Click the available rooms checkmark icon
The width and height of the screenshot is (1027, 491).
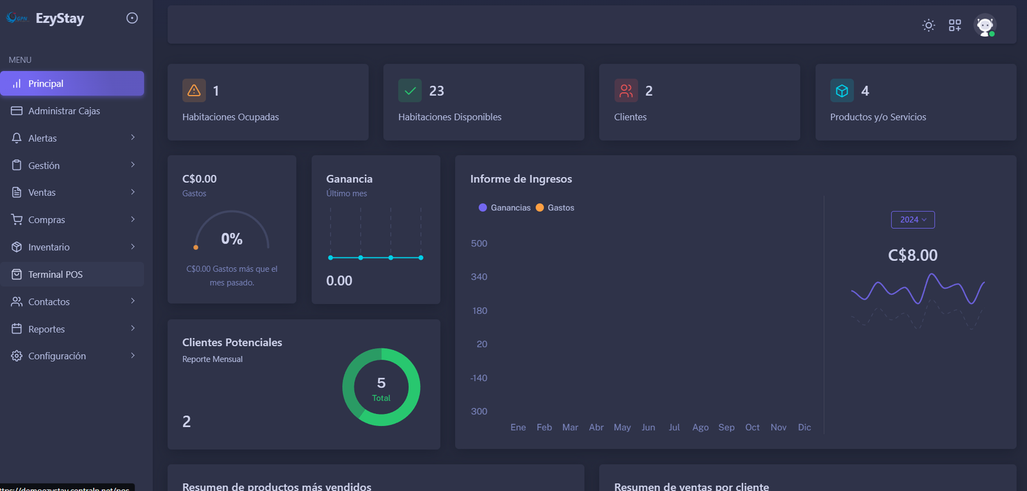pos(410,90)
